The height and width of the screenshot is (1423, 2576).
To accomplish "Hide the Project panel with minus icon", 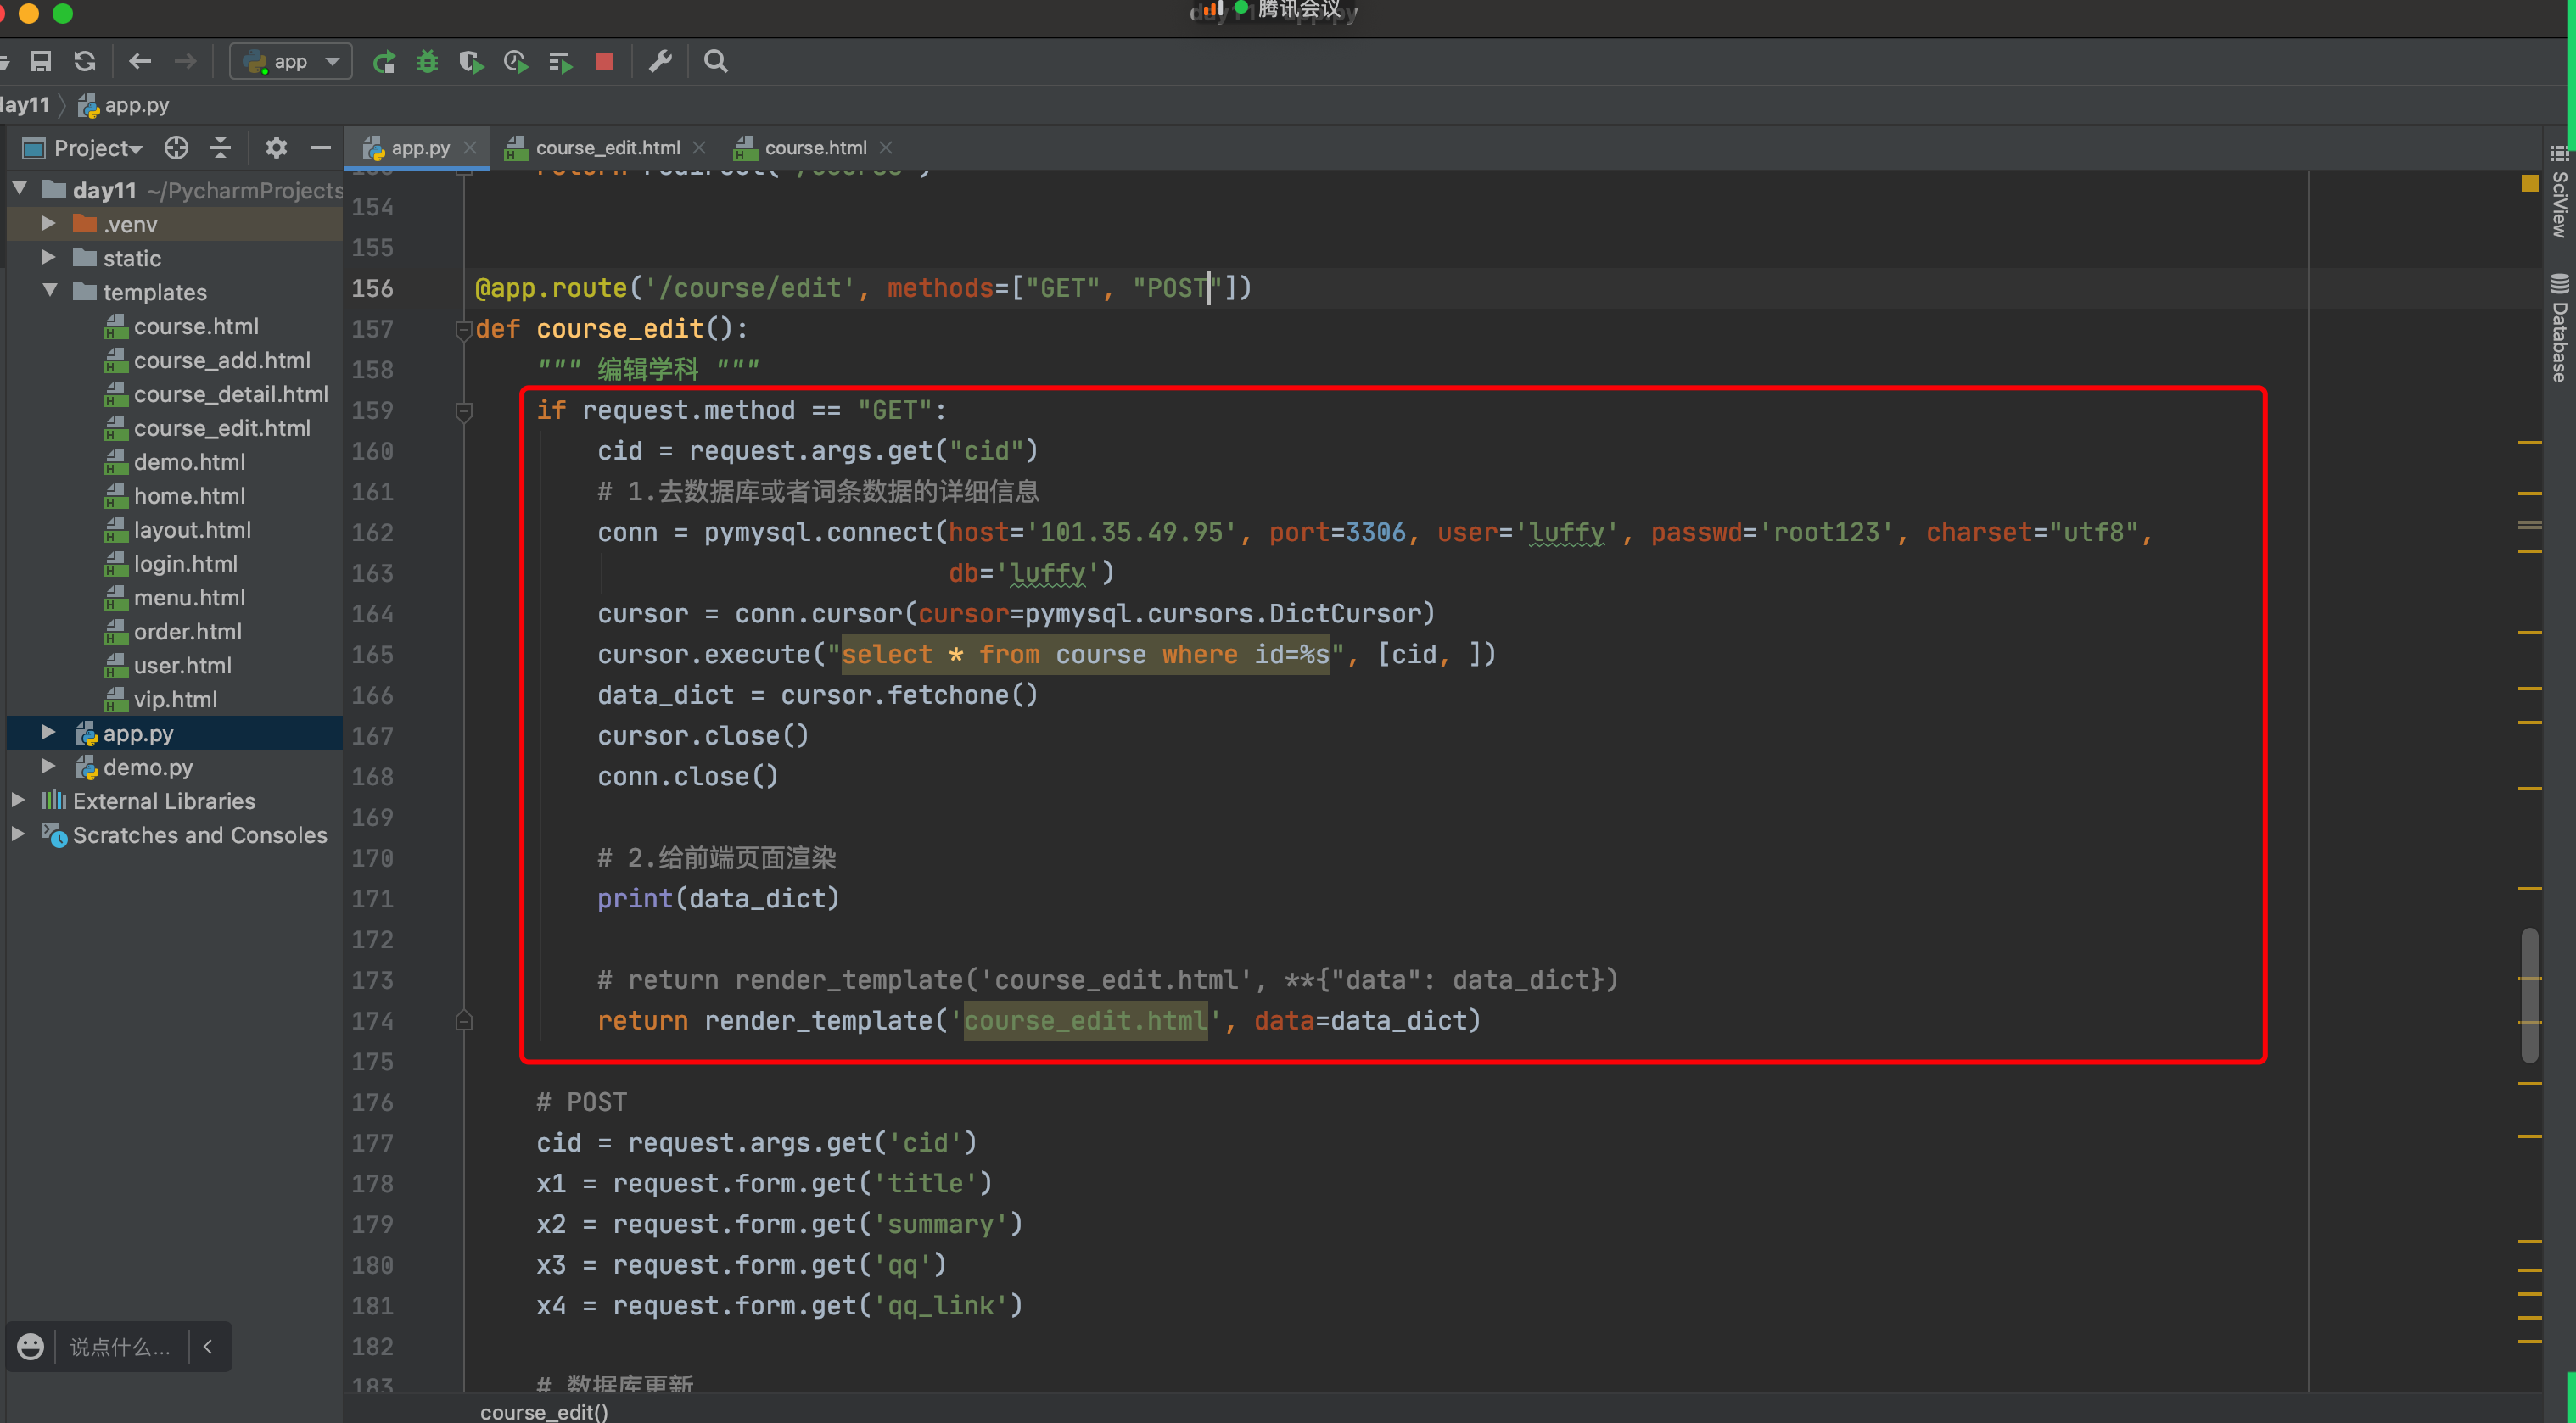I will click(320, 148).
